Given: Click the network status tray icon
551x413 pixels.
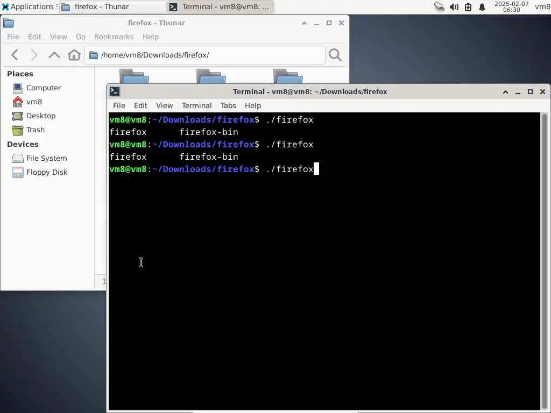Looking at the screenshot, I should (439, 6).
